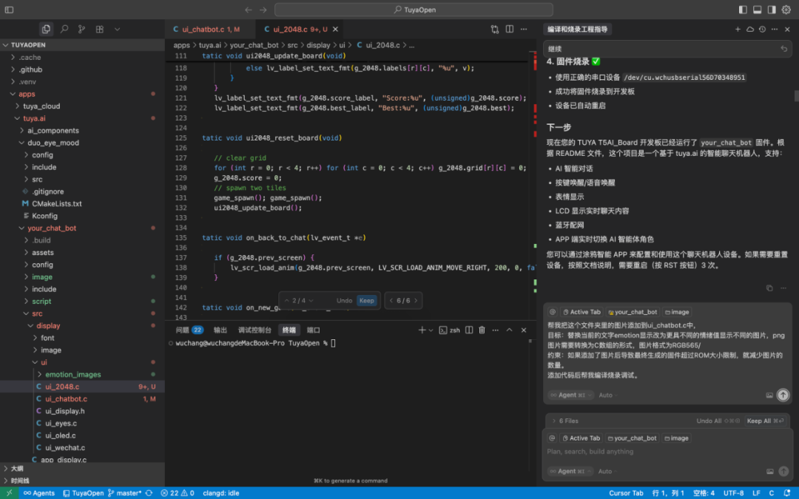Screen dimensions: 799x499
Task: Open CMakeLists.txt in explorer
Action: pyautogui.click(x=56, y=204)
